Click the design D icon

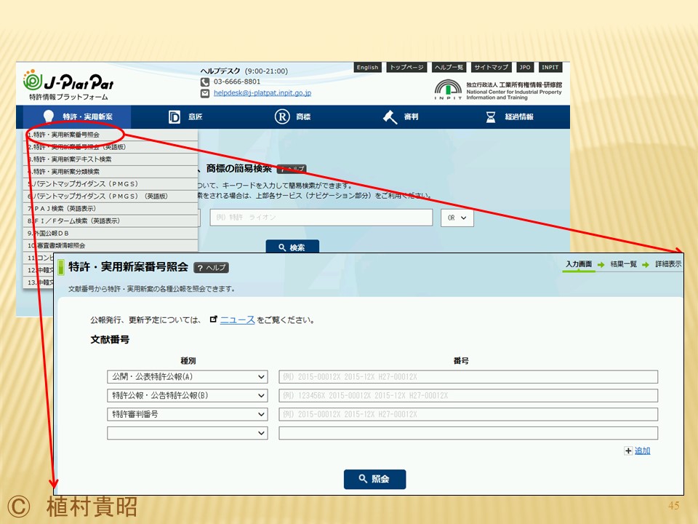click(x=174, y=116)
